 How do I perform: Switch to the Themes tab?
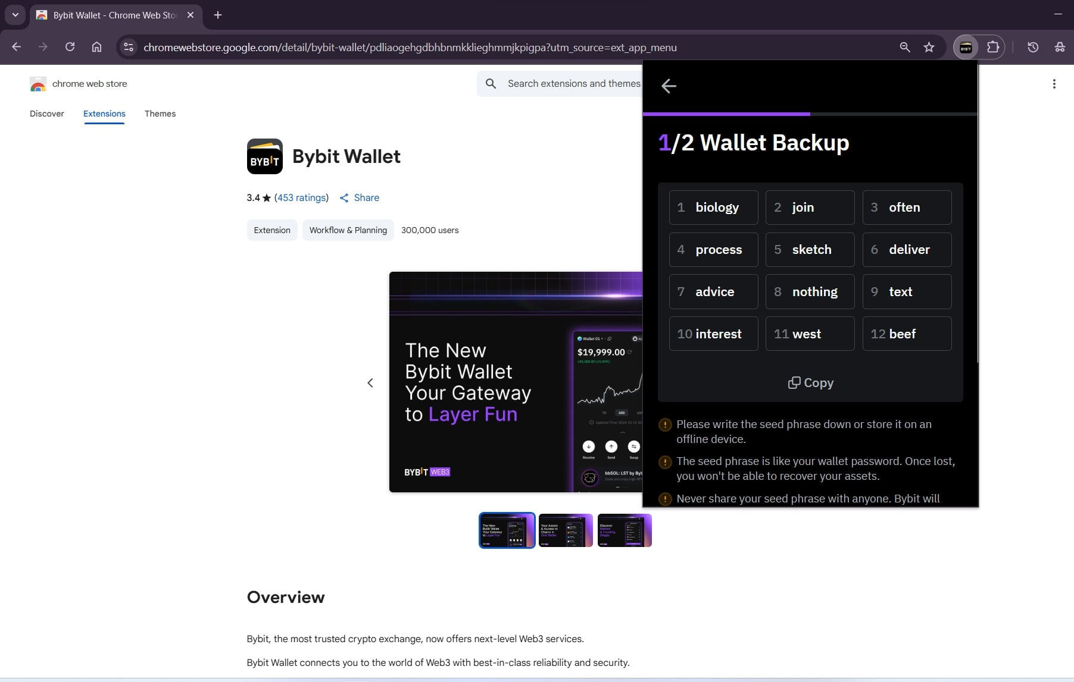[160, 114]
